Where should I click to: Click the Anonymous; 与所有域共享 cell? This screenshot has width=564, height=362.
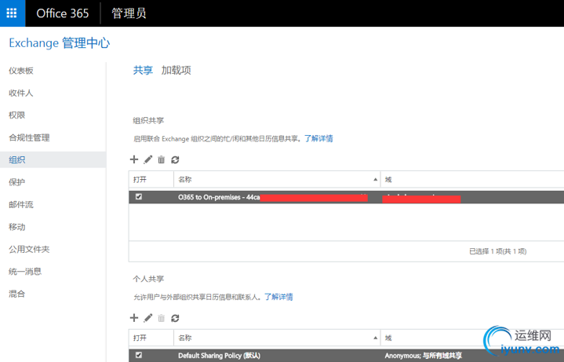tap(424, 356)
